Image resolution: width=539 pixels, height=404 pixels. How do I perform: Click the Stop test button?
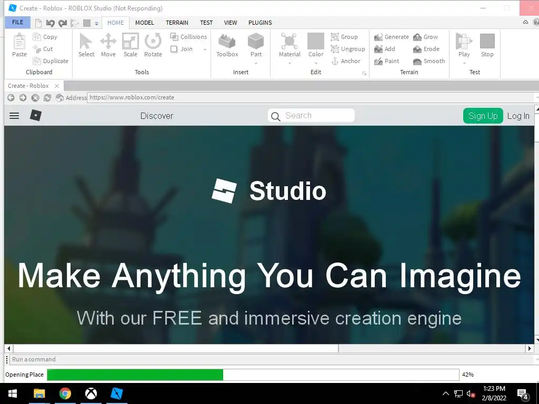(487, 45)
